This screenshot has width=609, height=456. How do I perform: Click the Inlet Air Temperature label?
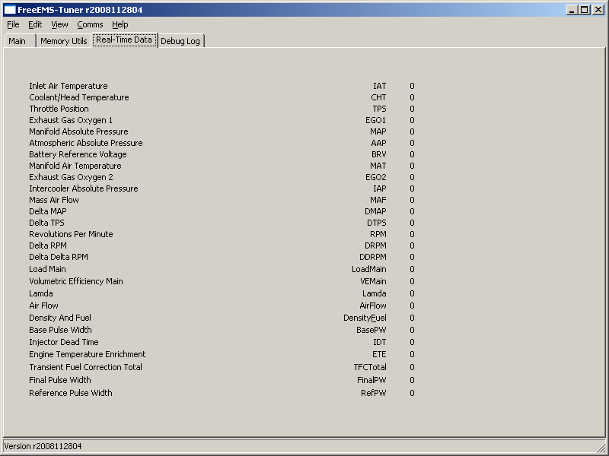pos(69,86)
